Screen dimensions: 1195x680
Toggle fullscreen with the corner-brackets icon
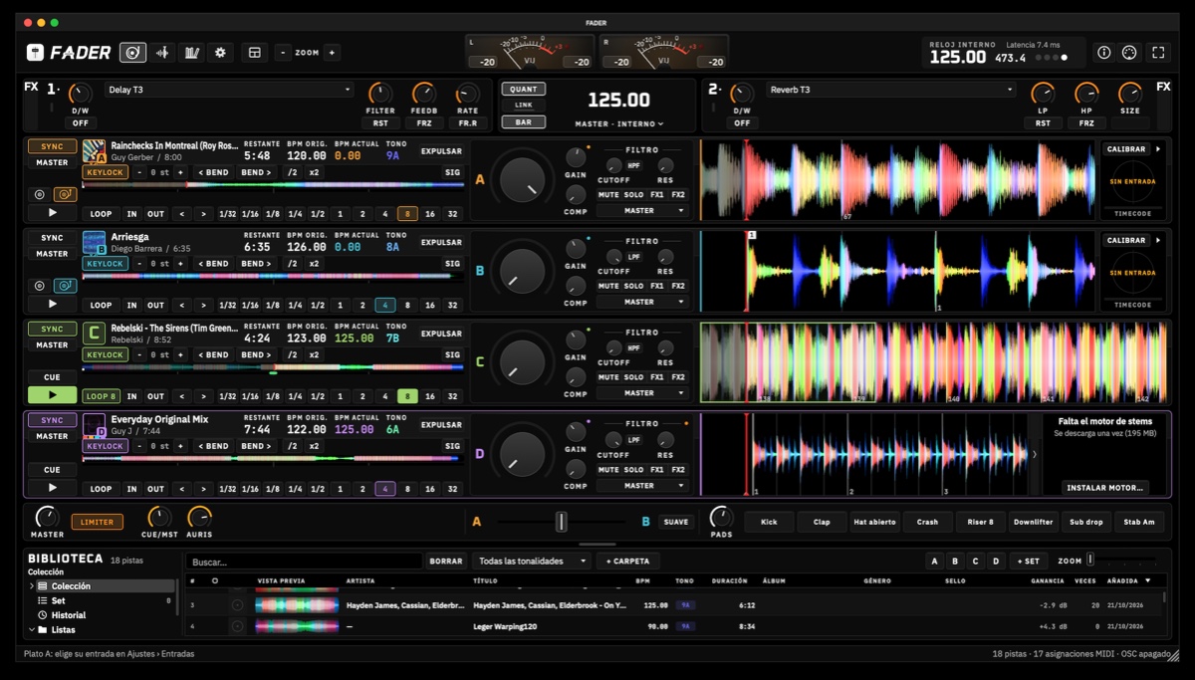pos(1157,53)
